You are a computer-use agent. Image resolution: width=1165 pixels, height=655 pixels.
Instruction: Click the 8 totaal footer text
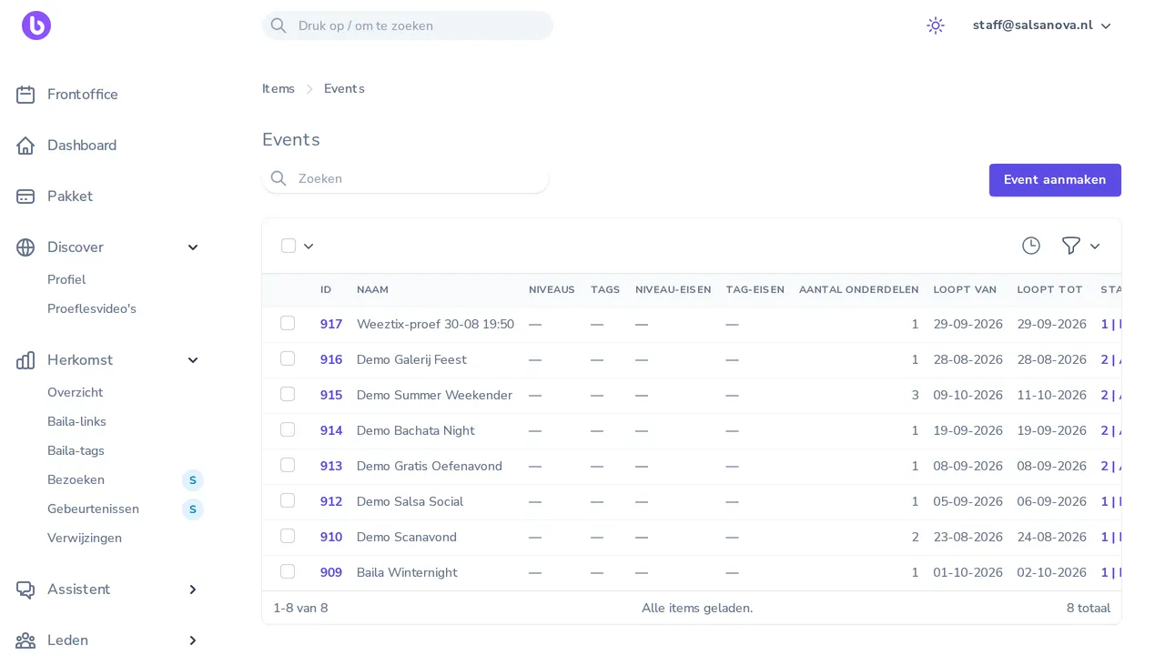tap(1089, 608)
